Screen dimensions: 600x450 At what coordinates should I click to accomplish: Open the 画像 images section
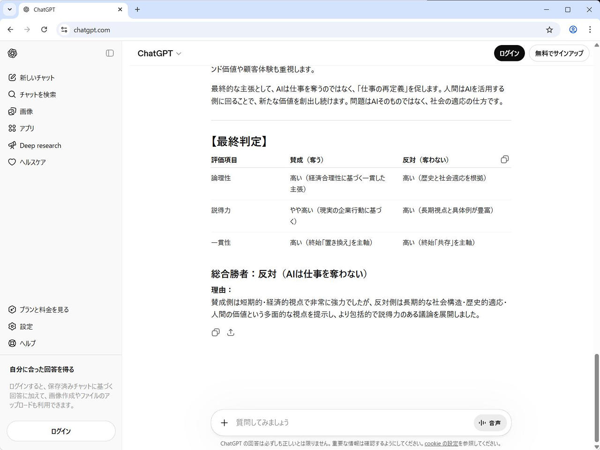click(x=26, y=112)
